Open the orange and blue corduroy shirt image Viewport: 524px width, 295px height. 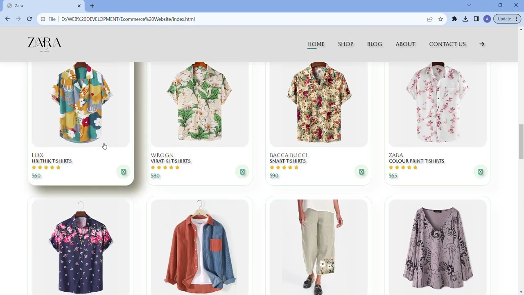199,247
